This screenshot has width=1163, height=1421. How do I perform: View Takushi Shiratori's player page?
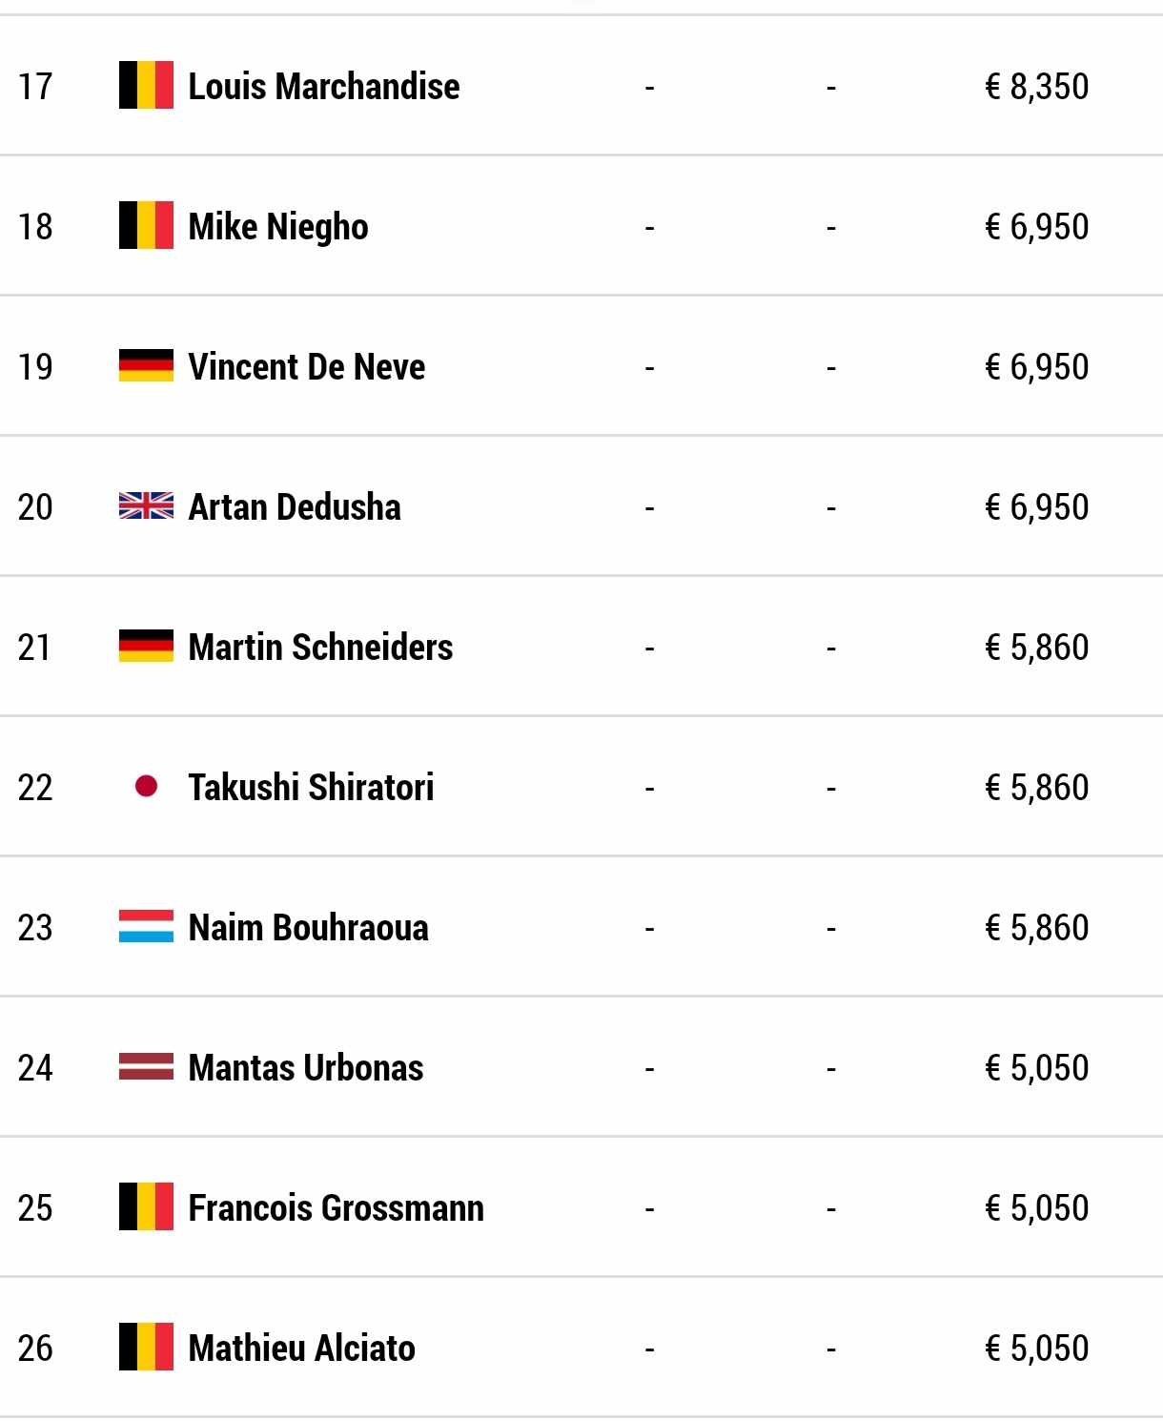click(x=311, y=788)
